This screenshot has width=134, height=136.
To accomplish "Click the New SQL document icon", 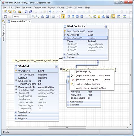I will [x=6, y=12].
